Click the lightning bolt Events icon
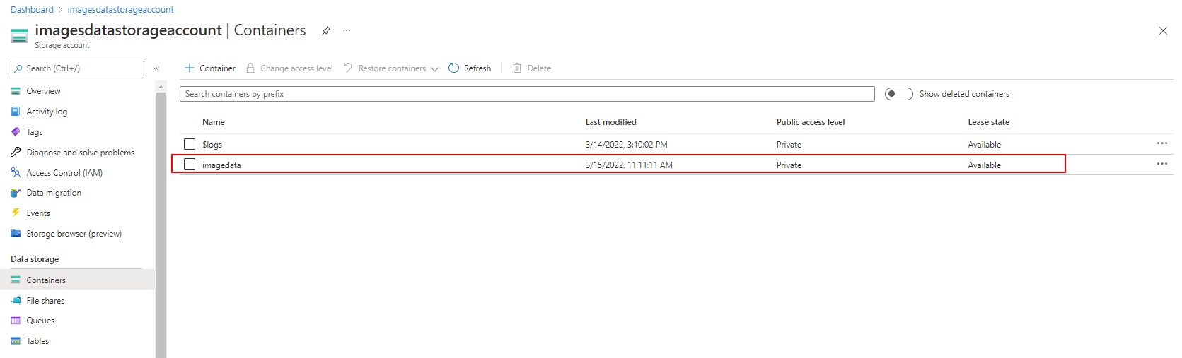This screenshot has width=1182, height=358. click(16, 213)
